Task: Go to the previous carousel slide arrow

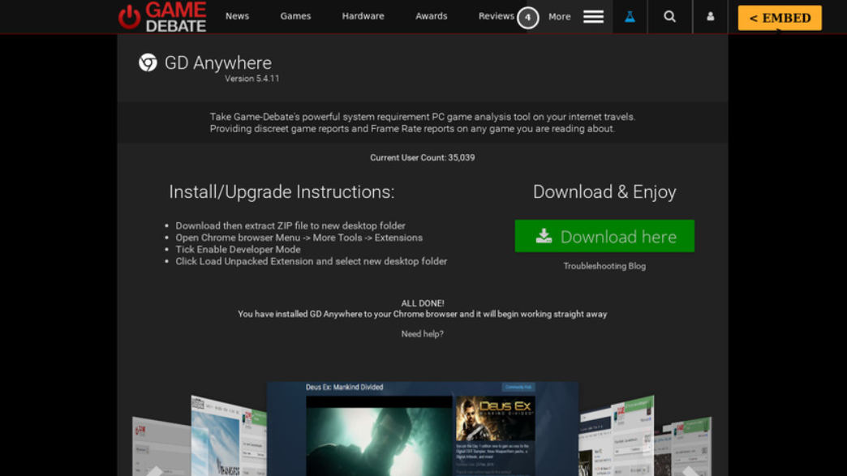Action: click(154, 470)
